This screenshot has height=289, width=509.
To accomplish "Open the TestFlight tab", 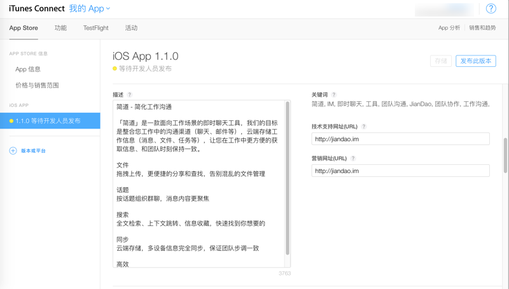I will pyautogui.click(x=95, y=28).
